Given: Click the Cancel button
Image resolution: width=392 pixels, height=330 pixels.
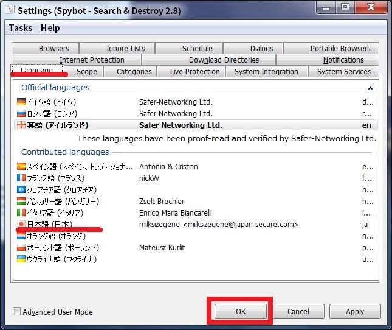Looking at the screenshot, I should [298, 311].
